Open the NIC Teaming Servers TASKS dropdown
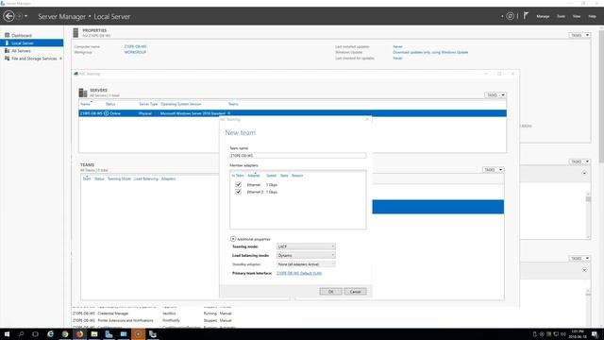This screenshot has height=340, width=604. point(495,94)
